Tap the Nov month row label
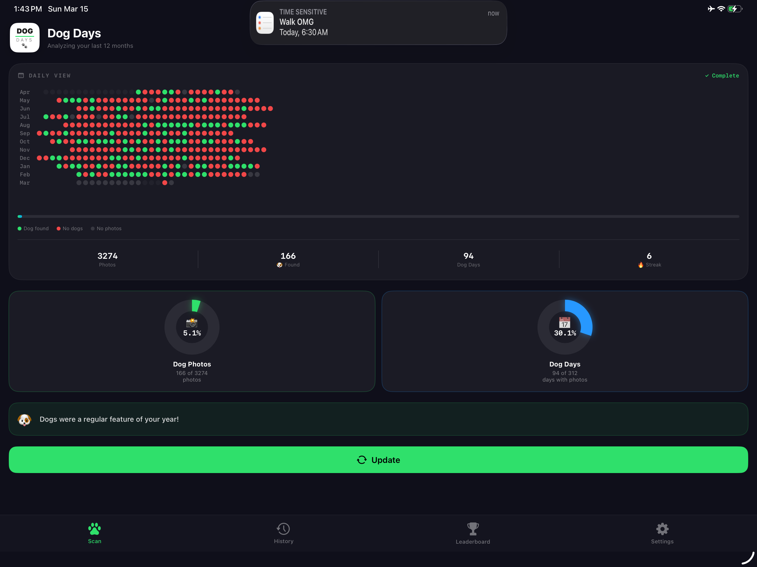The height and width of the screenshot is (567, 757). [25, 150]
